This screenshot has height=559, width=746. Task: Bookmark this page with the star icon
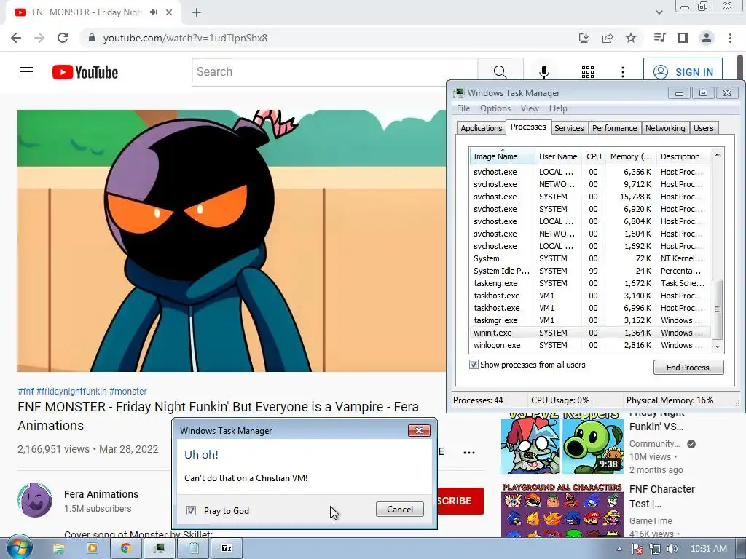coord(631,38)
